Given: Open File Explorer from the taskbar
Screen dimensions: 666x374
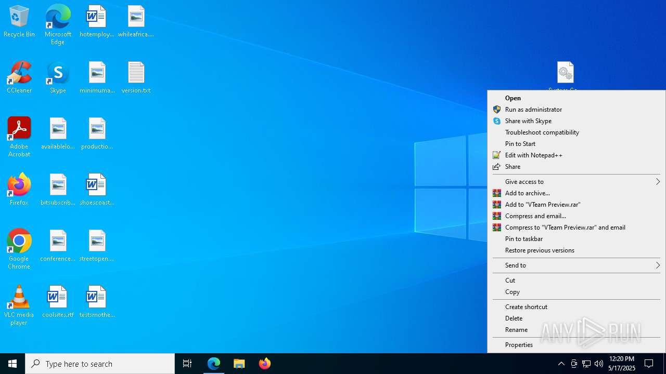Looking at the screenshot, I should point(239,364).
